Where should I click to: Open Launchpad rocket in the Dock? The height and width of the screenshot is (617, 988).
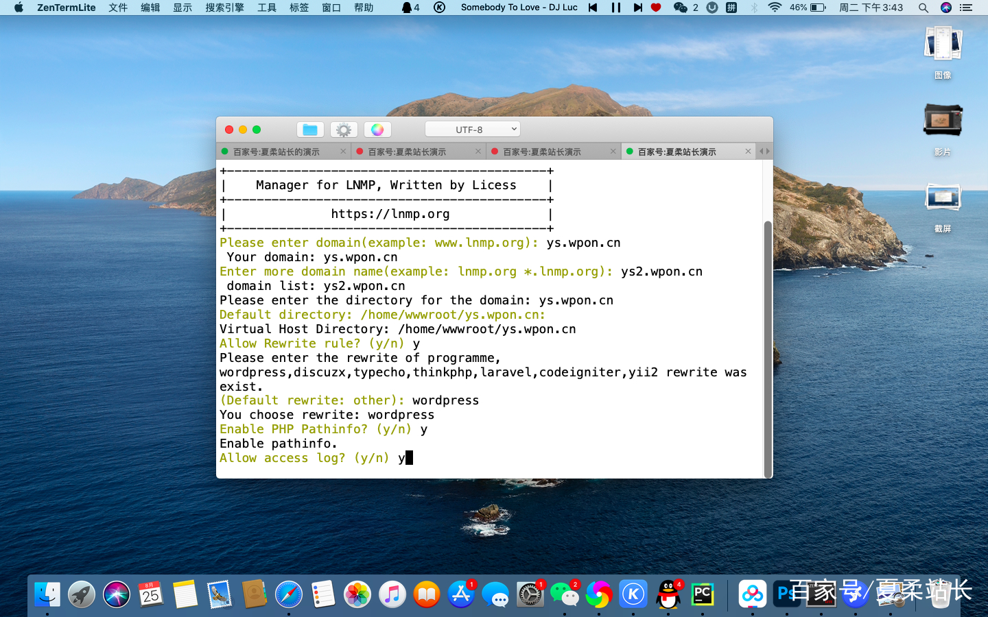[x=82, y=594]
